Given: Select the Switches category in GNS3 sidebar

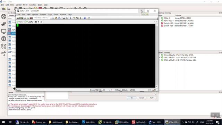Looking at the screenshot, I should point(4,24).
